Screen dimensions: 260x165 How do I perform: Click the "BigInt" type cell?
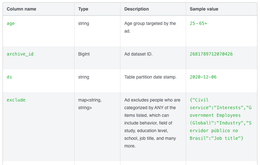click(84, 54)
